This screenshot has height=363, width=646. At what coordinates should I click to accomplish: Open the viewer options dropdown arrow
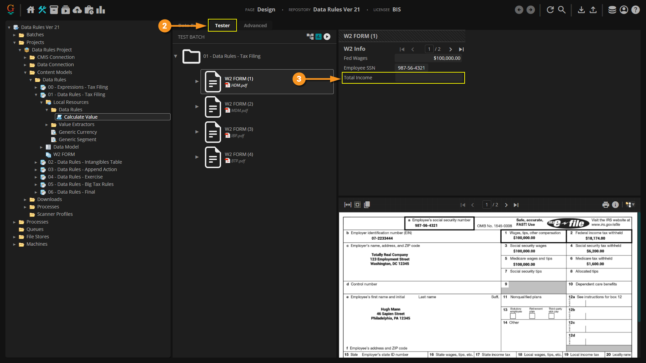tap(634, 205)
